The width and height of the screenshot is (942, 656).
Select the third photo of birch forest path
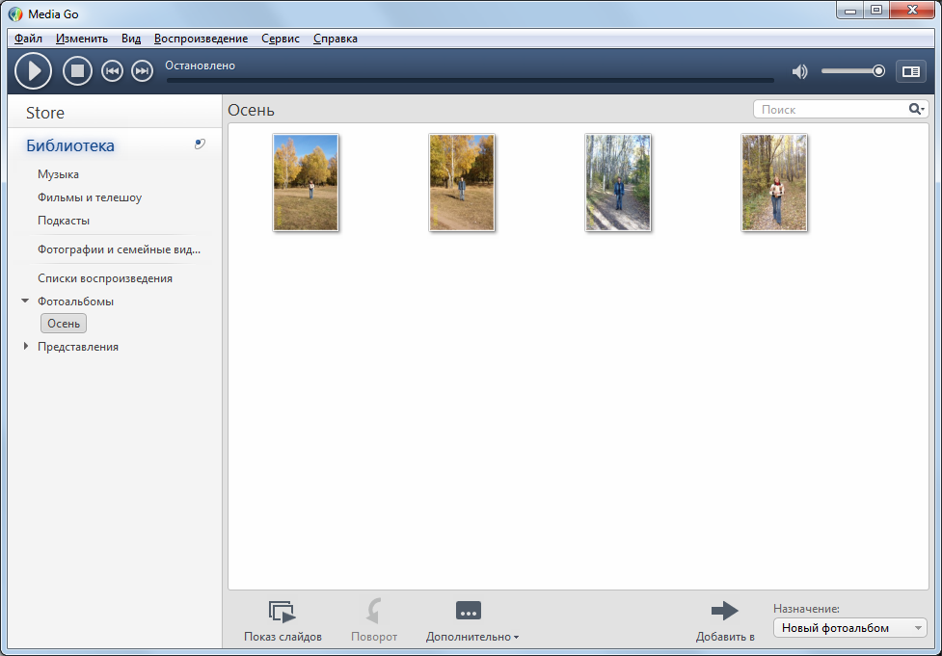[x=618, y=182]
